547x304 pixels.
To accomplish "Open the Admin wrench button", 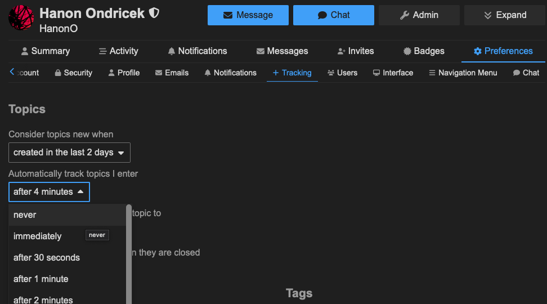I will pyautogui.click(x=419, y=15).
